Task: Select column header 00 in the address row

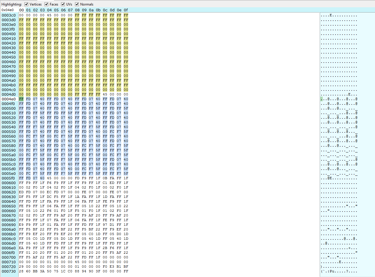Action: coord(21,10)
